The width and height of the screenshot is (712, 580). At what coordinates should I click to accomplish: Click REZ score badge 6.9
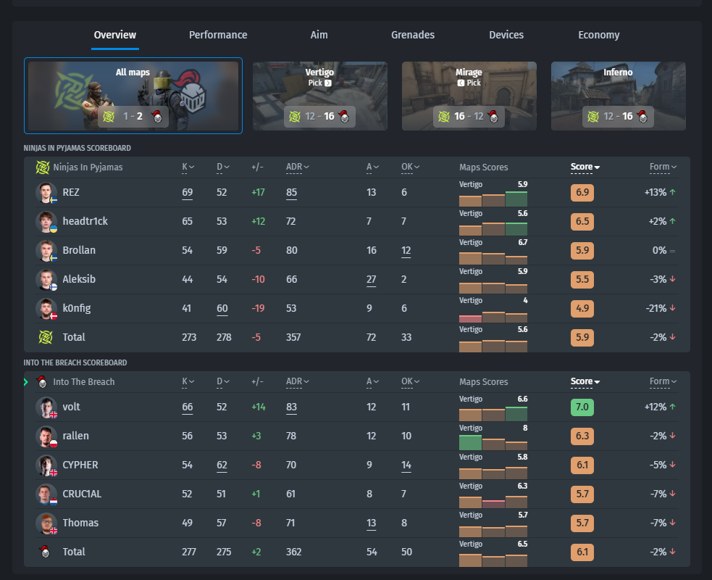point(582,192)
